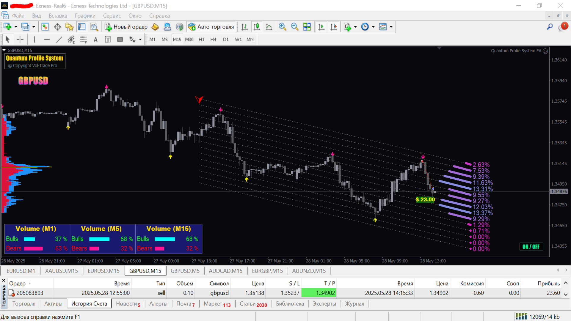Click the Новый ордер button
Image resolution: width=571 pixels, height=321 pixels.
[x=126, y=27]
